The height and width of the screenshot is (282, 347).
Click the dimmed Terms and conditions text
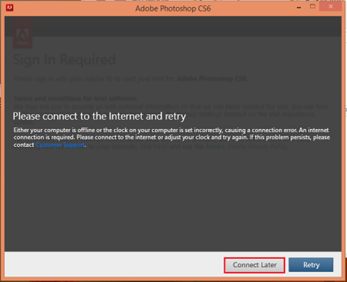[75, 98]
